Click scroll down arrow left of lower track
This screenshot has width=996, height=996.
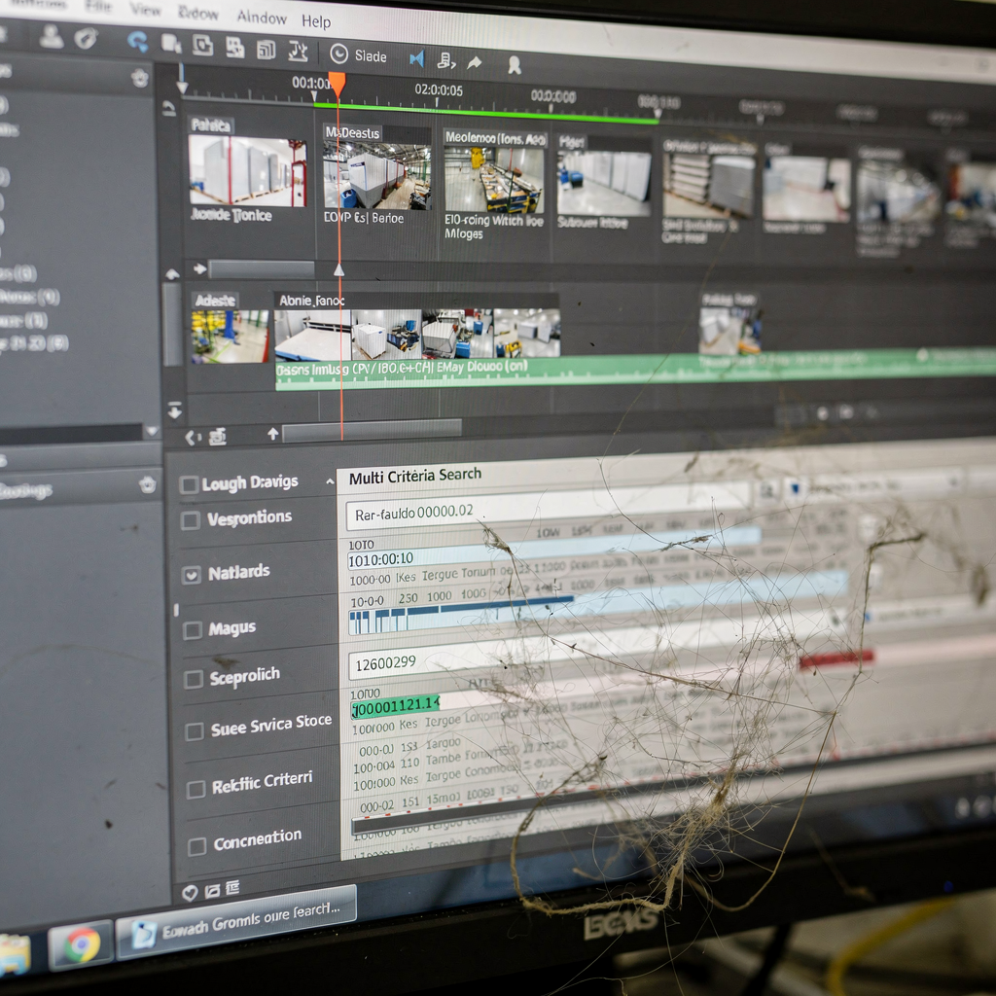click(x=175, y=409)
